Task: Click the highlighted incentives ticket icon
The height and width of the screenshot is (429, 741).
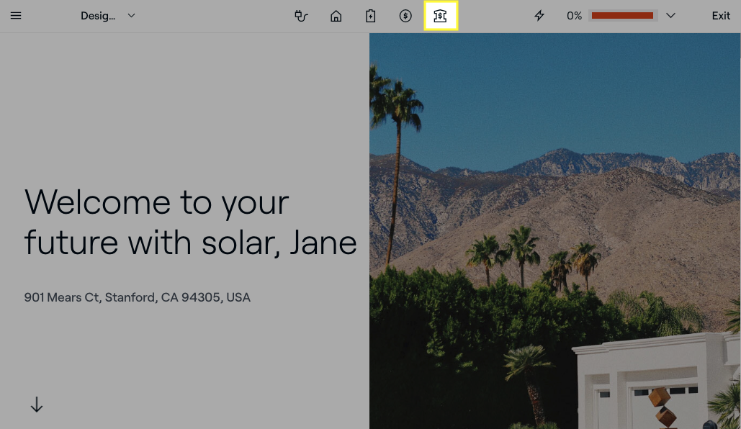Action: click(x=440, y=16)
